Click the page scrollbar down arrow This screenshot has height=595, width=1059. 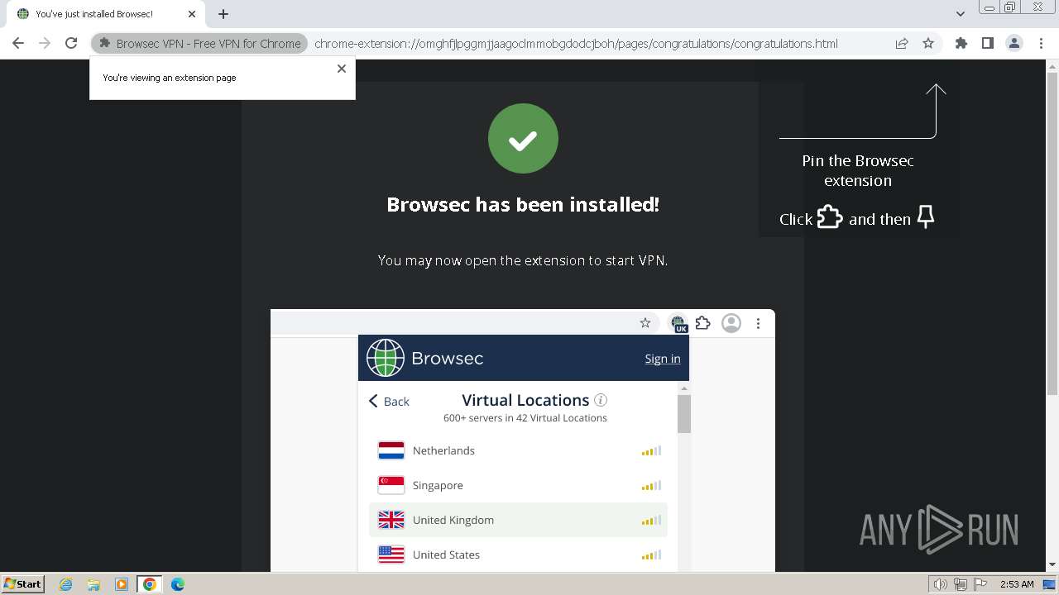pyautogui.click(x=1052, y=565)
